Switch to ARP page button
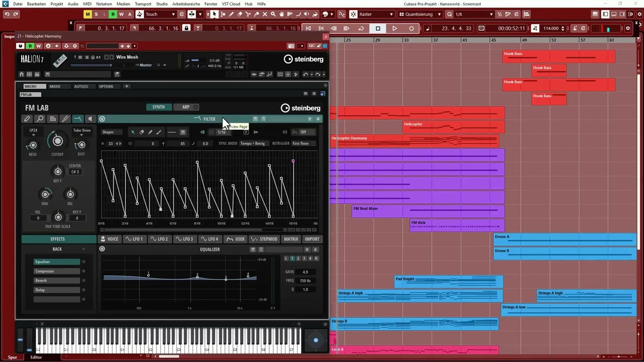This screenshot has width=644, height=362. click(x=186, y=107)
